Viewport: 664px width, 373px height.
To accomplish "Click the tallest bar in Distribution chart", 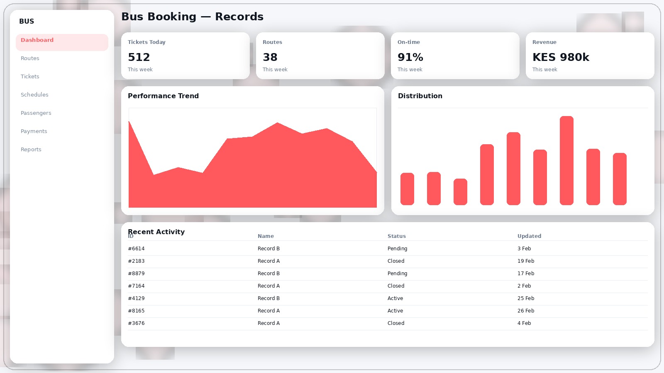I will coord(566,161).
